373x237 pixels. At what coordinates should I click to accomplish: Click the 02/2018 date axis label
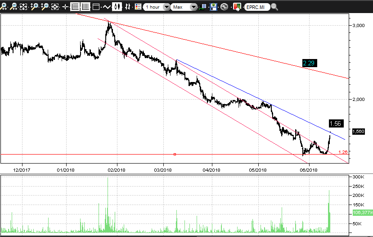point(117,170)
